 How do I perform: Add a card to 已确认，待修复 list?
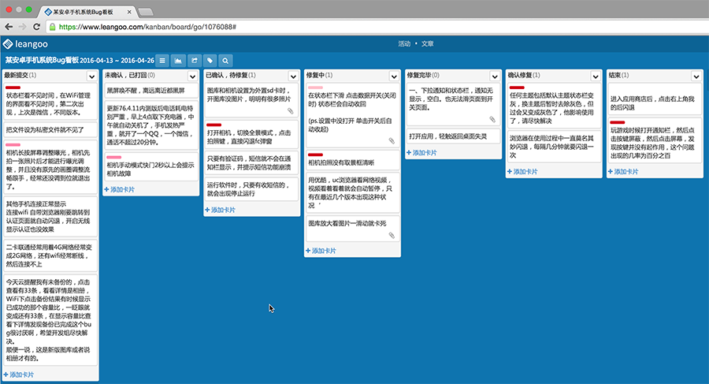[x=224, y=210]
